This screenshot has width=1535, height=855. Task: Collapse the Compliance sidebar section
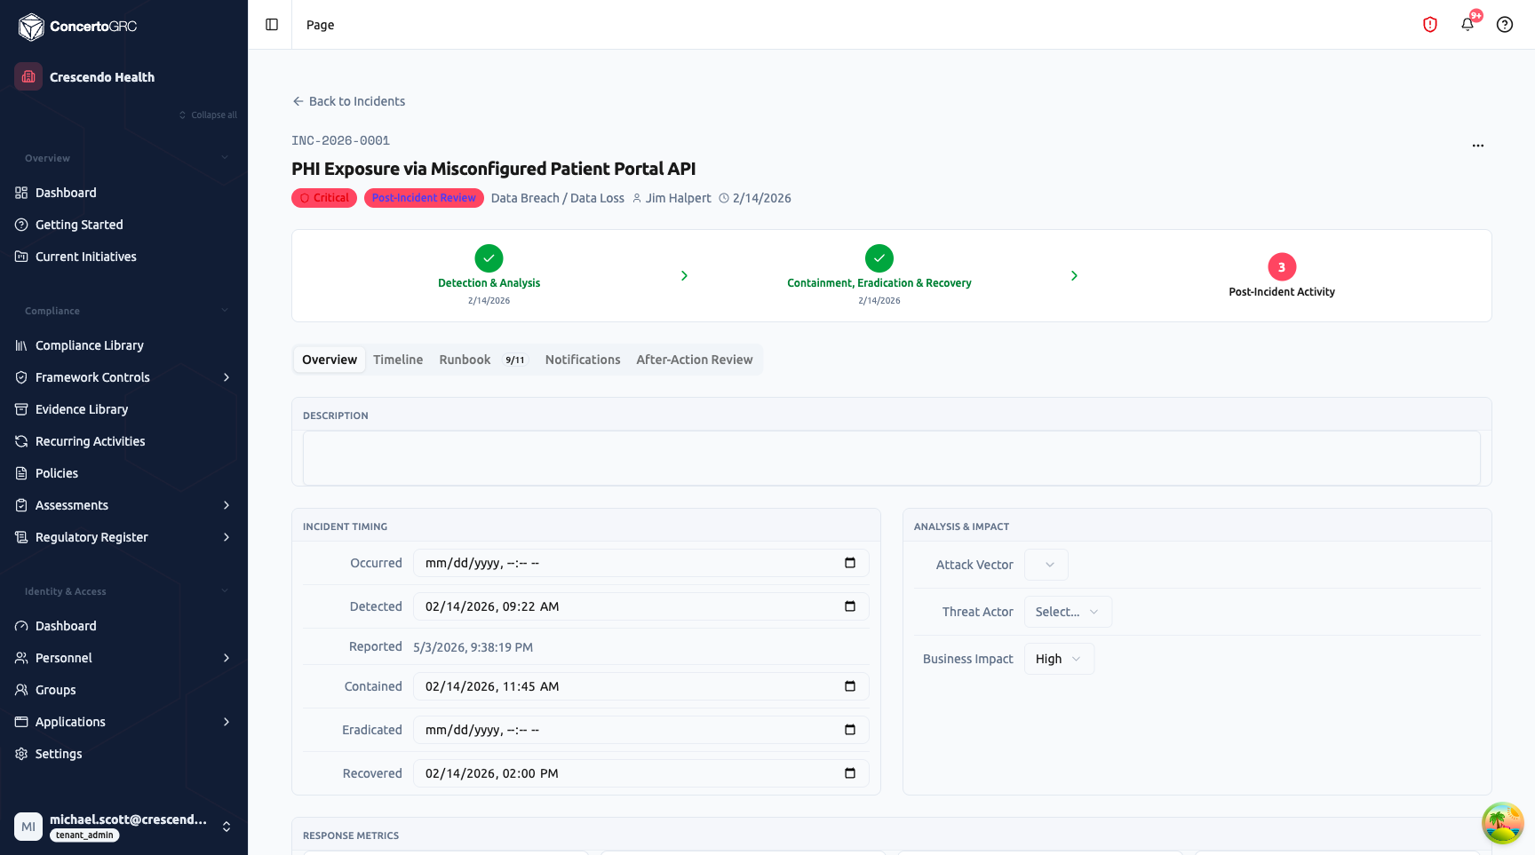(225, 311)
